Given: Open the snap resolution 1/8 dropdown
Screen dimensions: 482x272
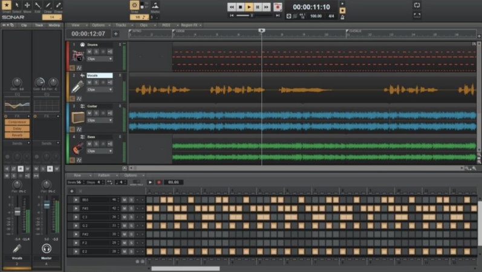Looking at the screenshot, I should (x=139, y=17).
